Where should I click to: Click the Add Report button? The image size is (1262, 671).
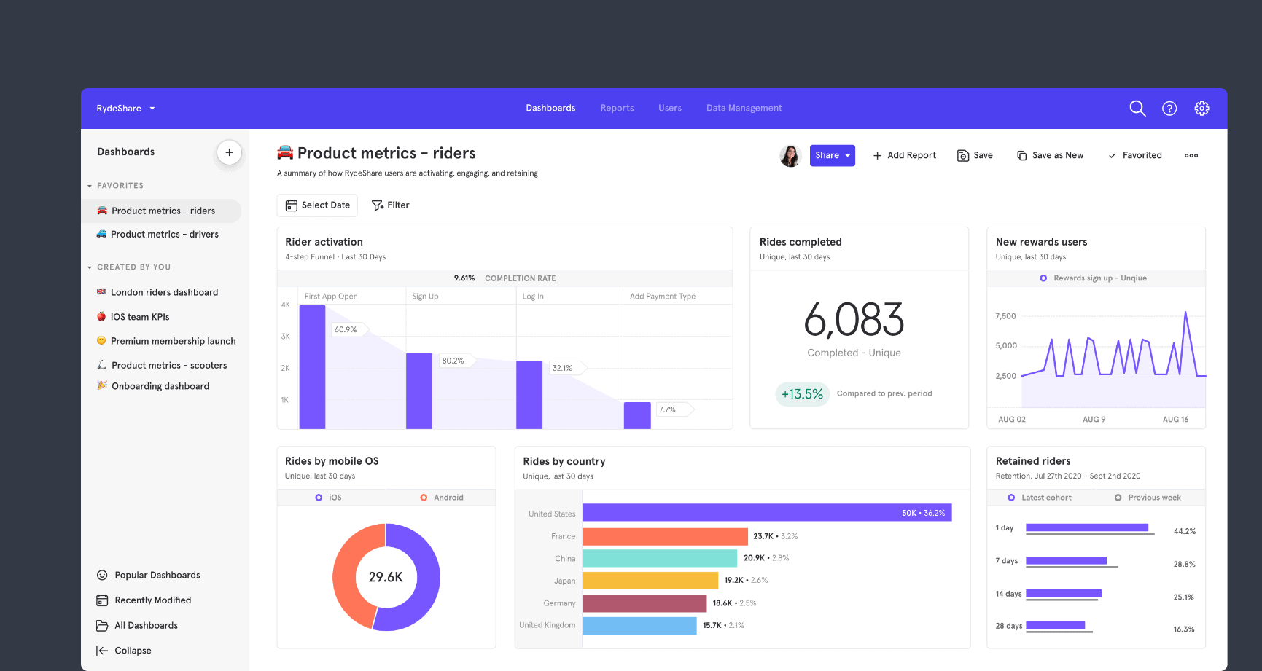click(x=905, y=155)
